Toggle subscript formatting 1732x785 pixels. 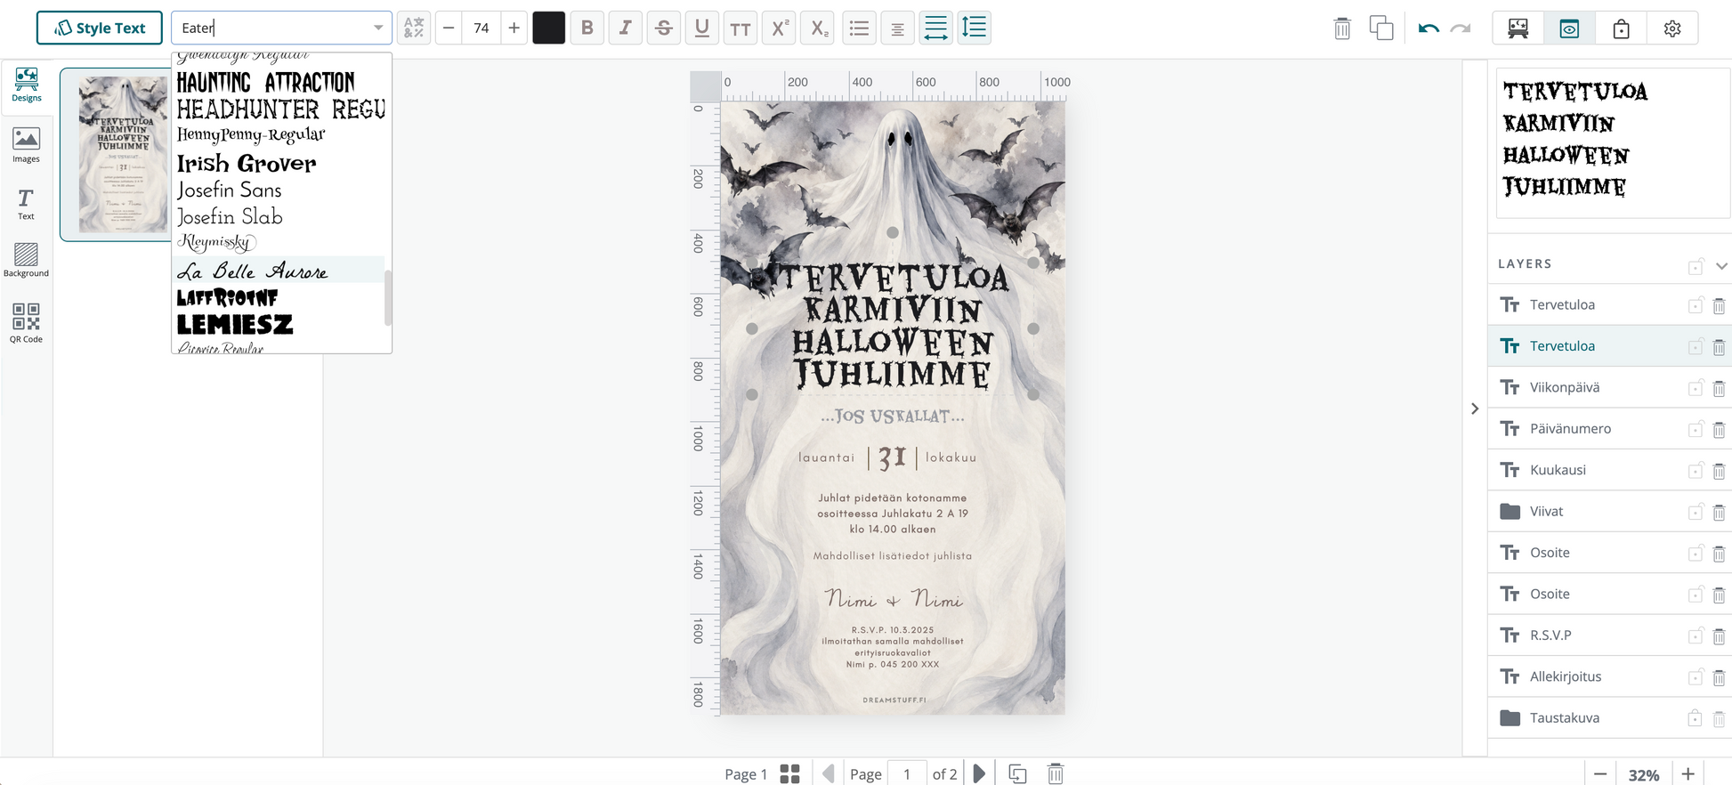click(817, 28)
